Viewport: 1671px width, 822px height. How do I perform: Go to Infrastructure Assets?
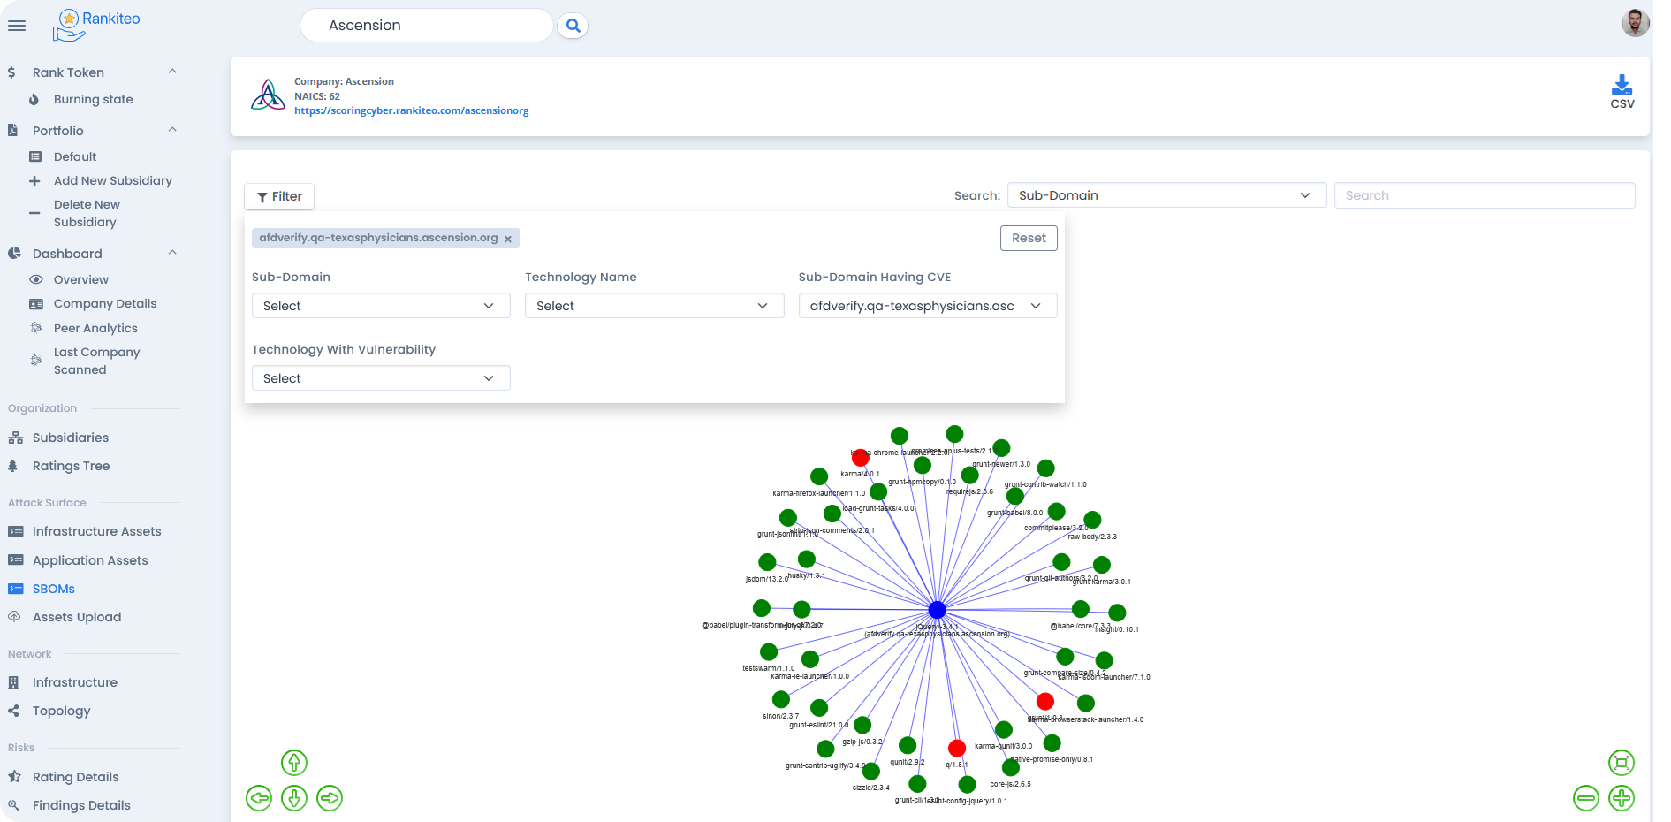96,531
